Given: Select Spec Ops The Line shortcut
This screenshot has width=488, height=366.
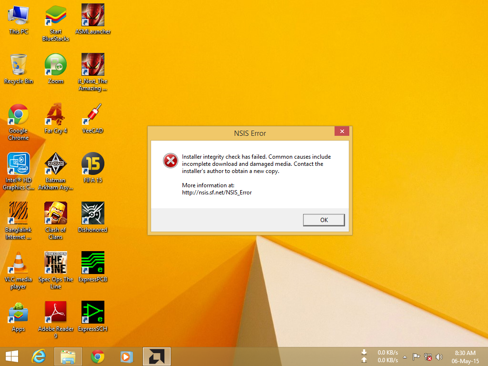Looking at the screenshot, I should pyautogui.click(x=56, y=270).
